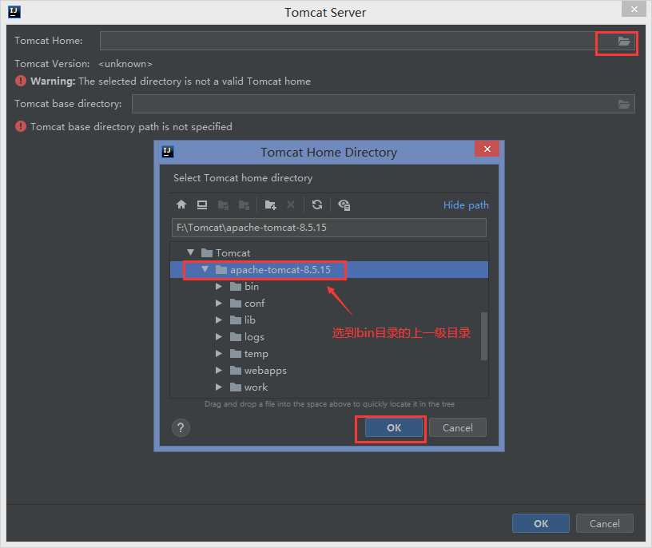Click the Delete (X) toolbar icon

coord(291,205)
